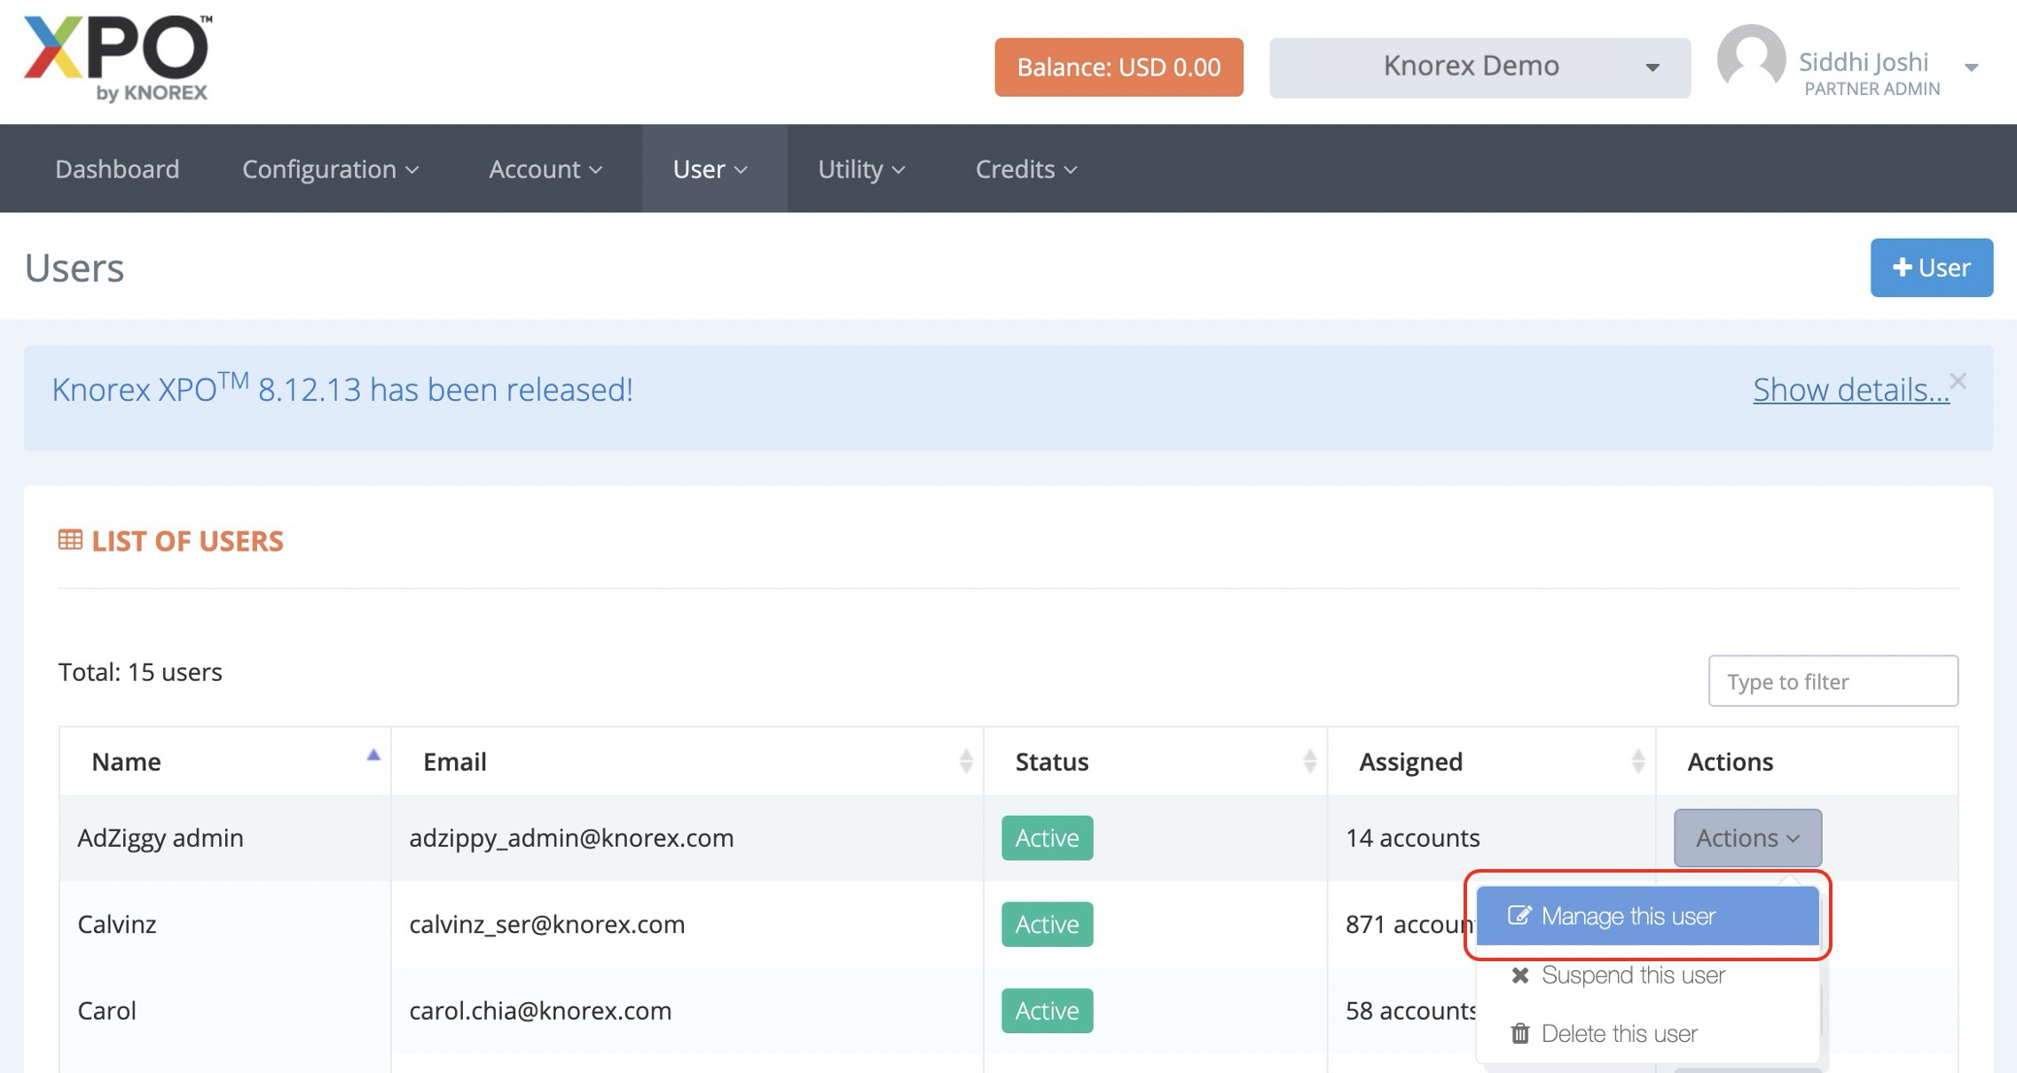Expand the Siddhi Joshi profile menu arrow

pos(1971,67)
